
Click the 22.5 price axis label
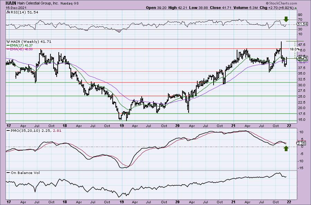point(301,102)
